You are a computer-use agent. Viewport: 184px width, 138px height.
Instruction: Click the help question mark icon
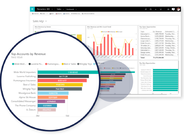[173, 9]
